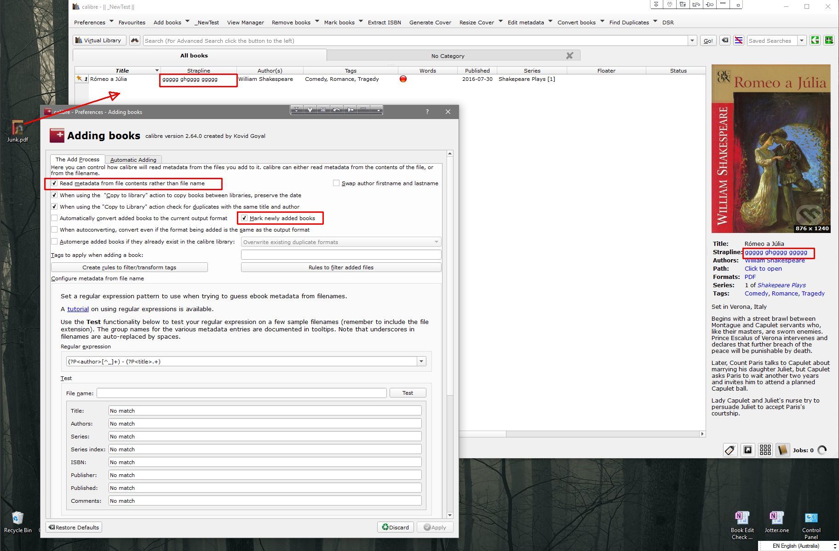Expand the Remove books dropdown arrow
The width and height of the screenshot is (839, 551).
pos(316,21)
